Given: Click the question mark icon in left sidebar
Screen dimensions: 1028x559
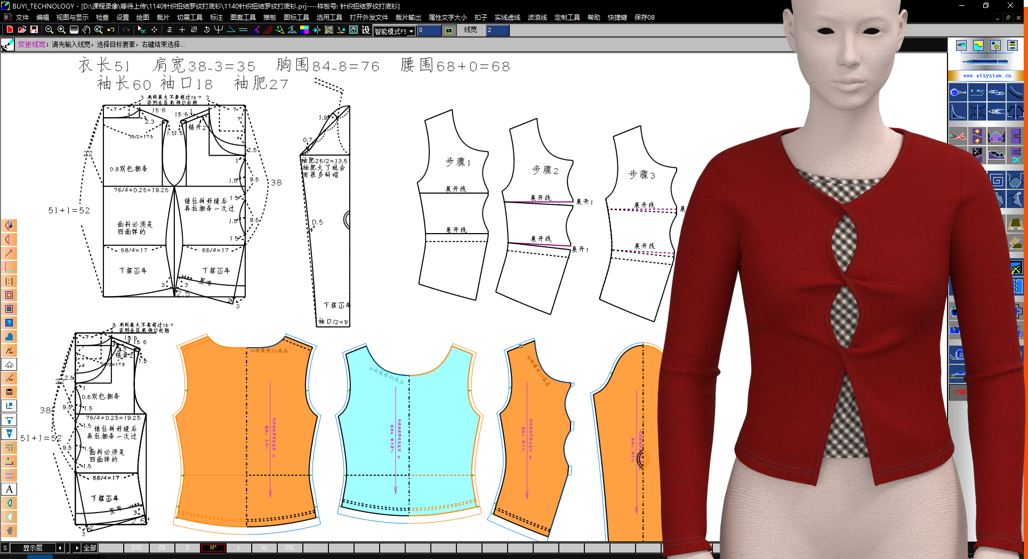Looking at the screenshot, I should 9,323.
